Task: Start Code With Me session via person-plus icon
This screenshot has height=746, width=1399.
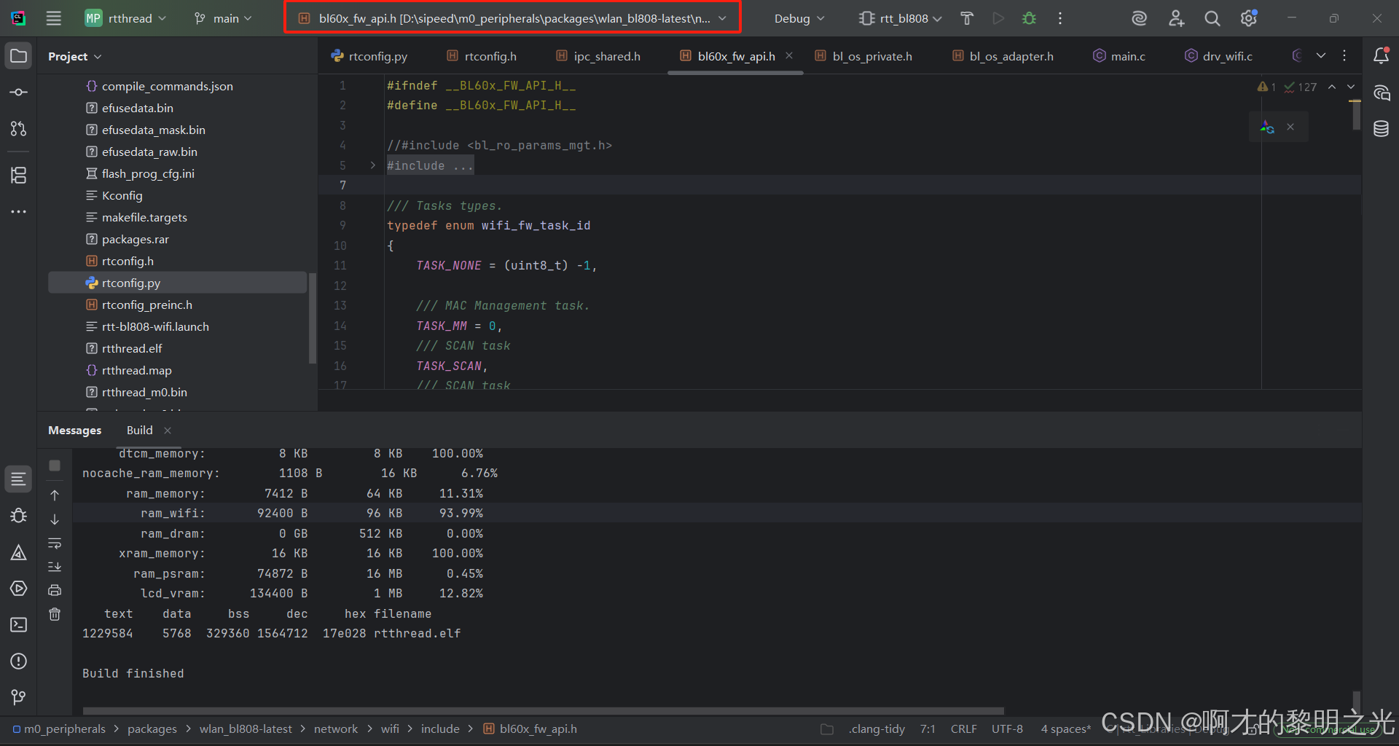Action: [x=1176, y=18]
